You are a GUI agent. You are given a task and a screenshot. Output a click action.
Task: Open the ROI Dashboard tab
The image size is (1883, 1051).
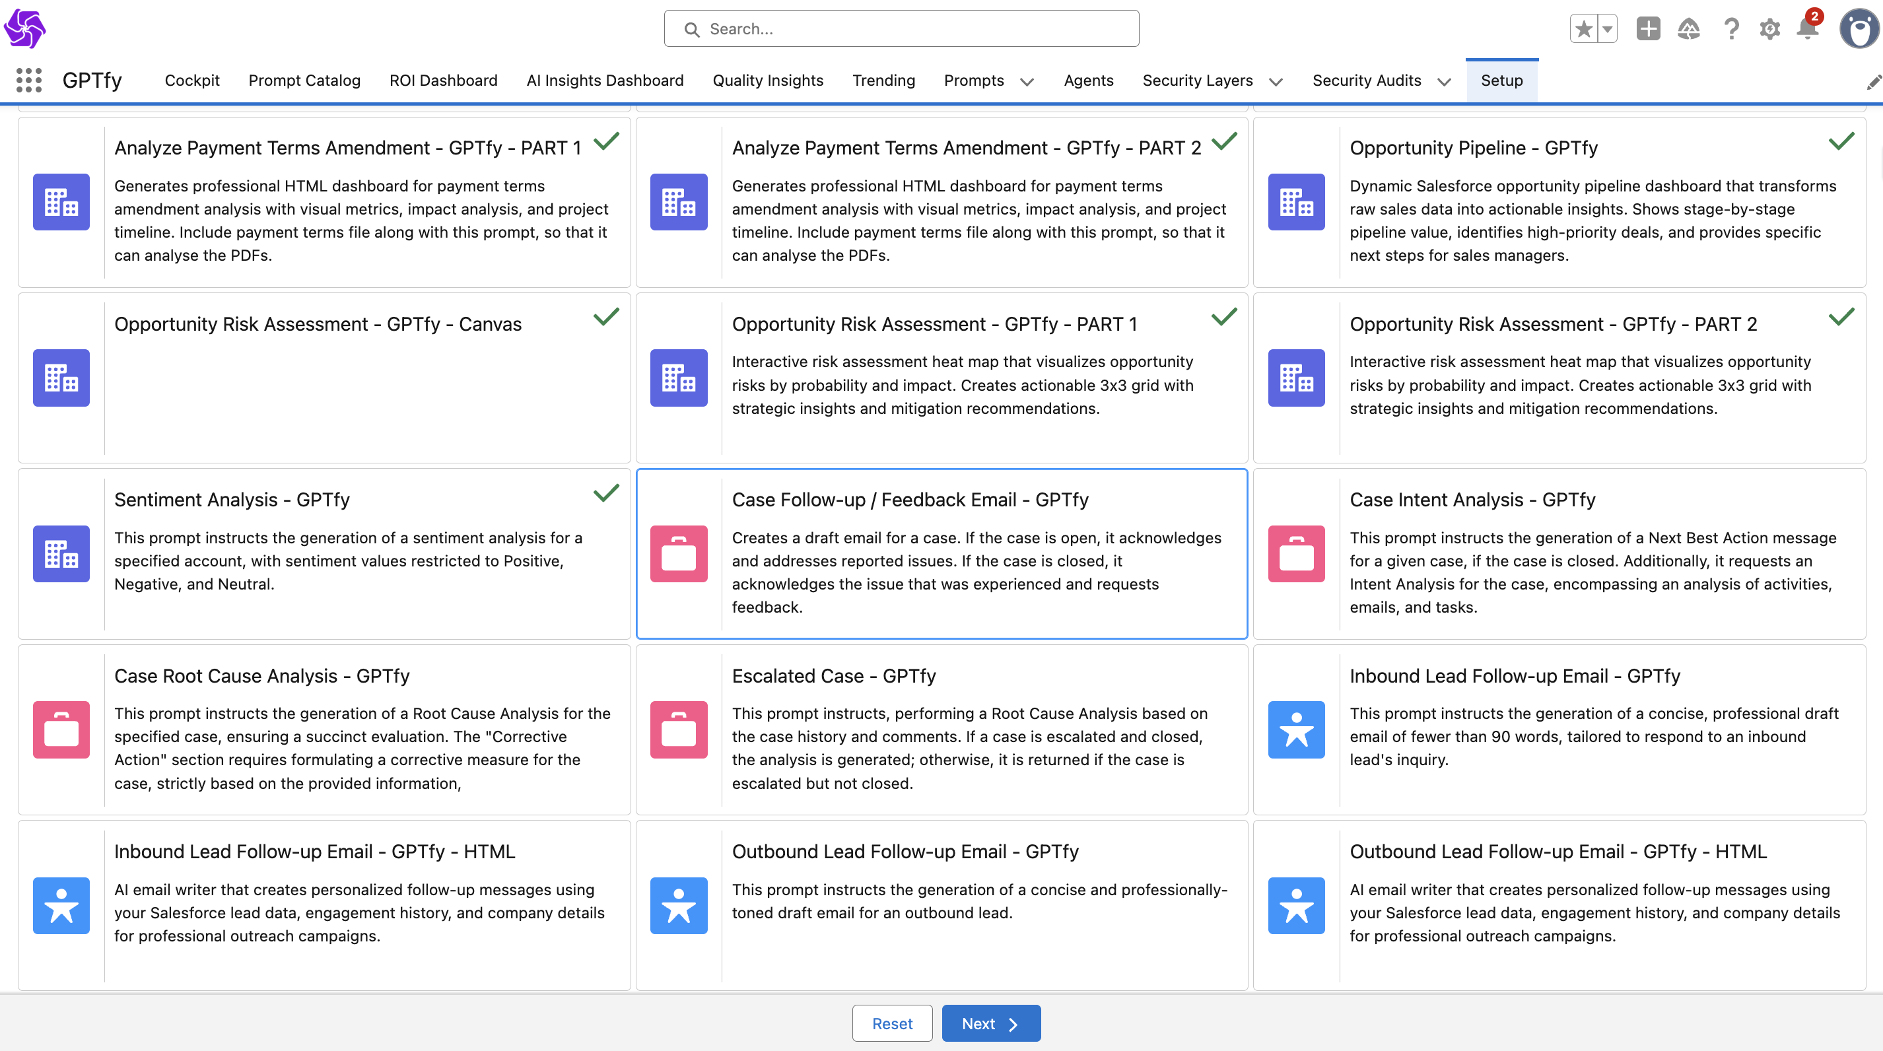click(443, 81)
